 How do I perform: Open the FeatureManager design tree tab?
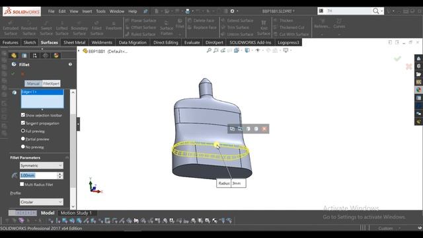tap(14, 56)
